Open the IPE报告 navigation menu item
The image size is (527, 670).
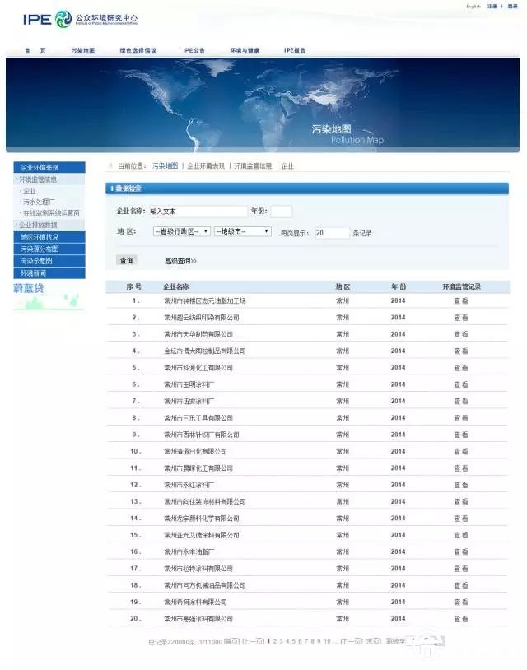tap(295, 50)
